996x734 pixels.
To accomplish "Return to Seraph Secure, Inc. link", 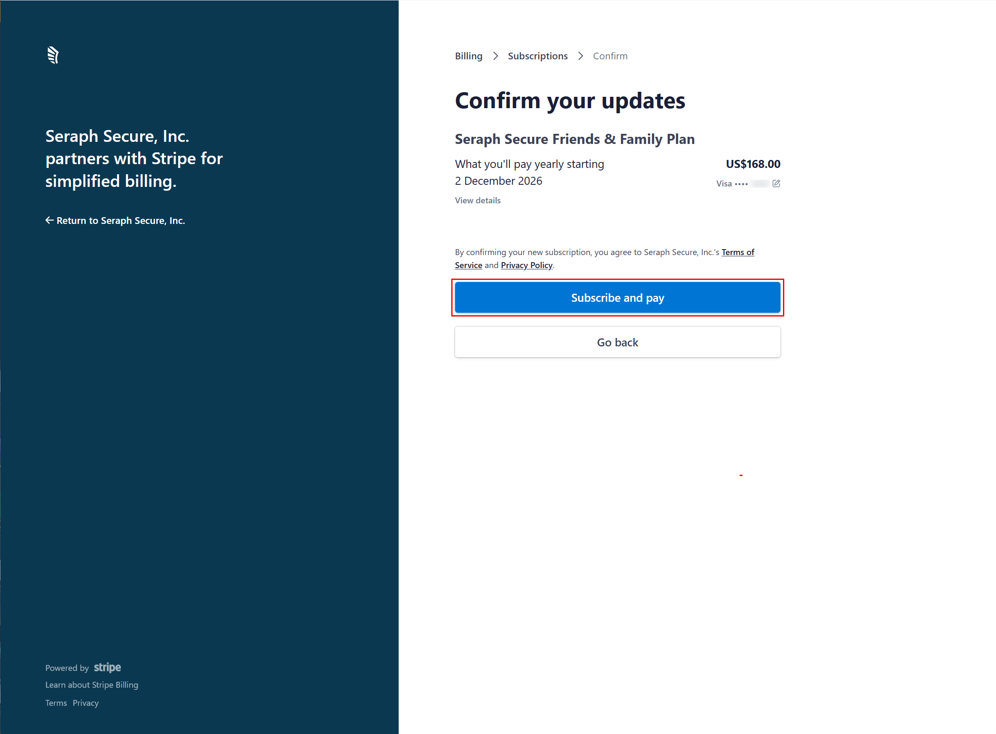I will [120, 221].
